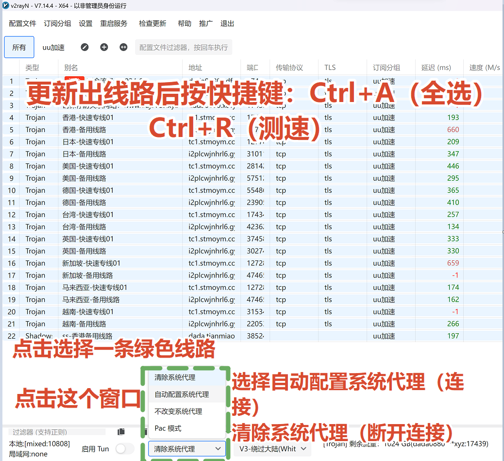Screen dimensions: 504x461
Task: Focus the 过滤器 (支持正则) log filter field
Action: [57, 432]
